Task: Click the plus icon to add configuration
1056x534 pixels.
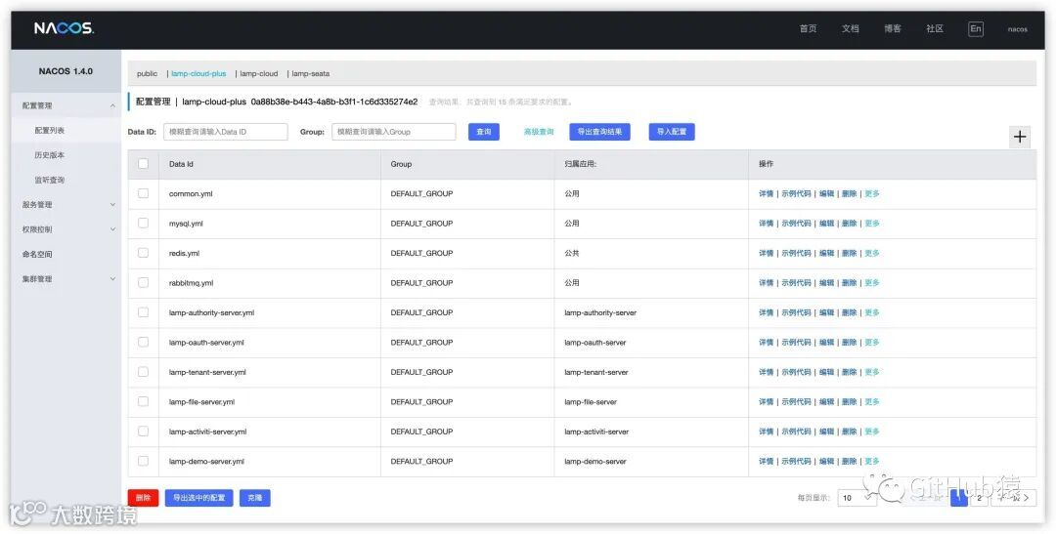Action: 1020,137
